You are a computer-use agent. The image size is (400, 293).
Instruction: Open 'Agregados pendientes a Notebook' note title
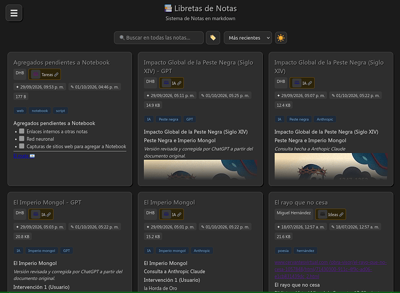(62, 63)
